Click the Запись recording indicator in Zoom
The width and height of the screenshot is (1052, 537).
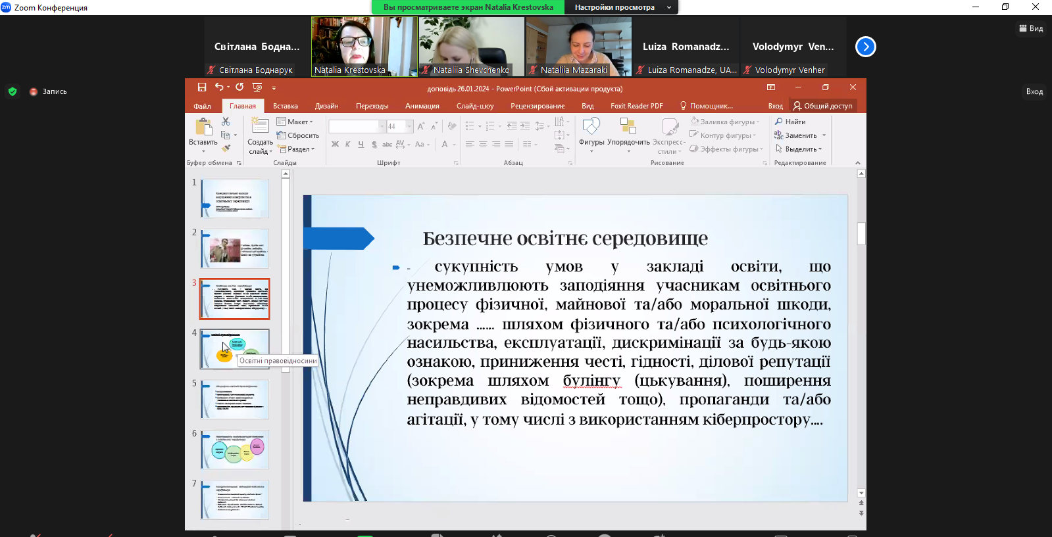(48, 91)
